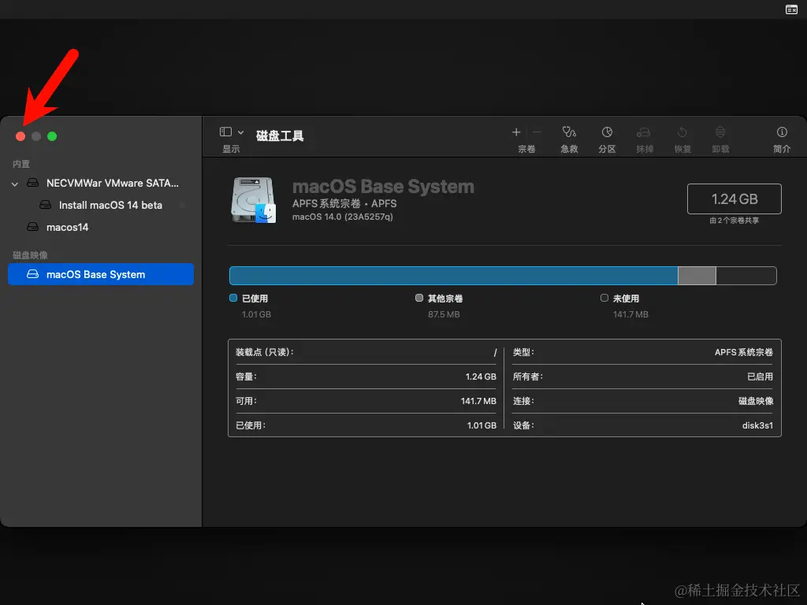Image resolution: width=807 pixels, height=605 pixels.
Task: Click the 装载点 (只读) mount point row
Action: coord(366,352)
